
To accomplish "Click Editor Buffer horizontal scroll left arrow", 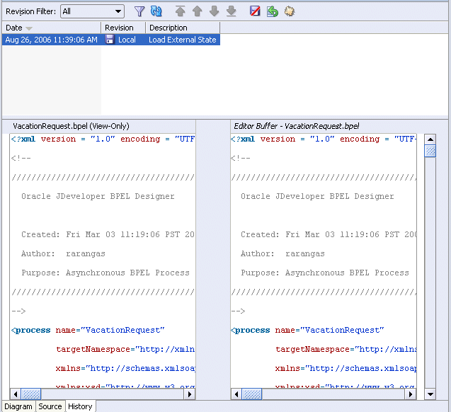I will (236, 394).
